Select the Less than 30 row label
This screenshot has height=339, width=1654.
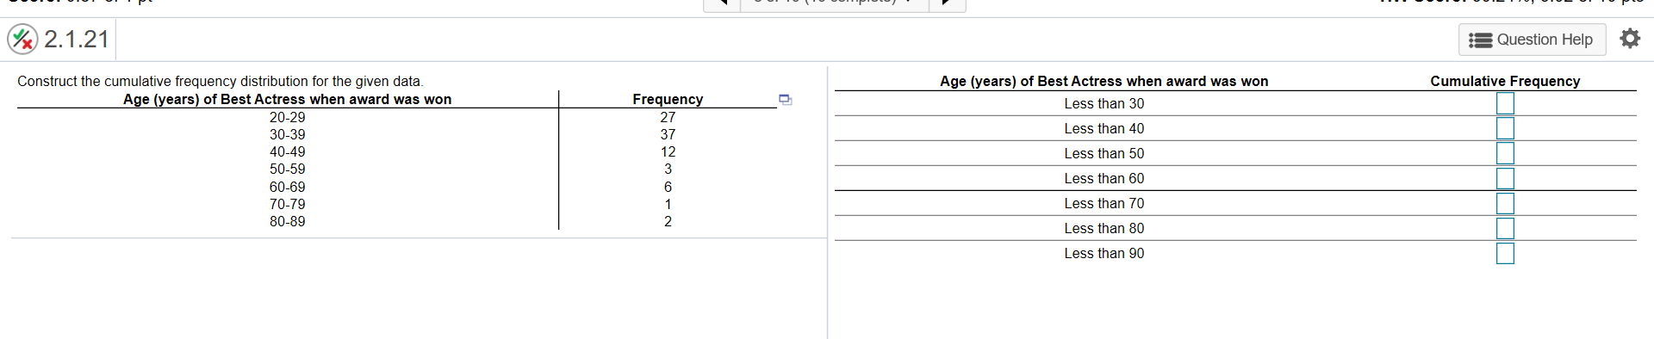[x=1104, y=103]
